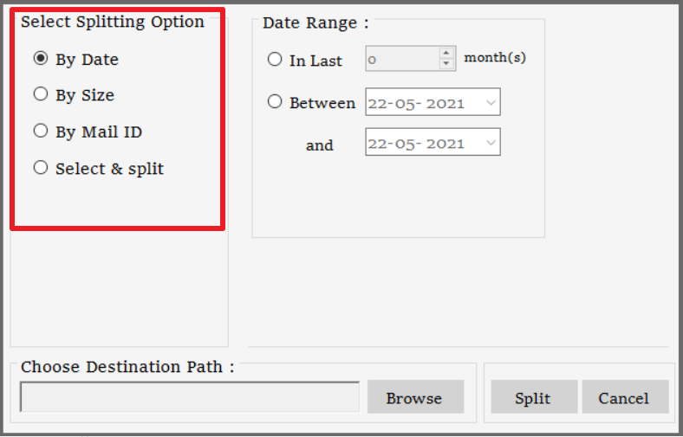
Task: Click the start date text after Between
Action: pos(416,103)
